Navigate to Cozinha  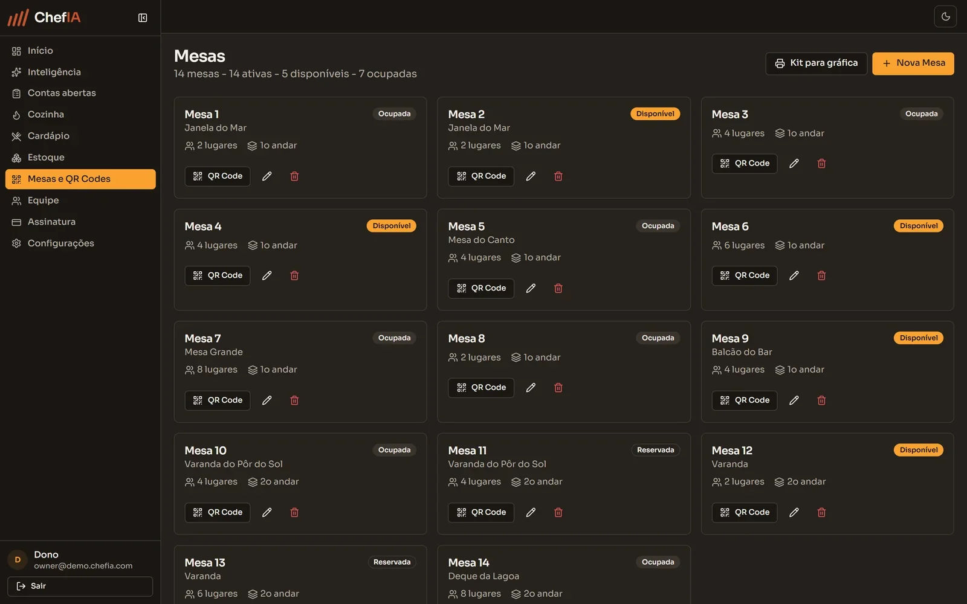[x=80, y=115]
